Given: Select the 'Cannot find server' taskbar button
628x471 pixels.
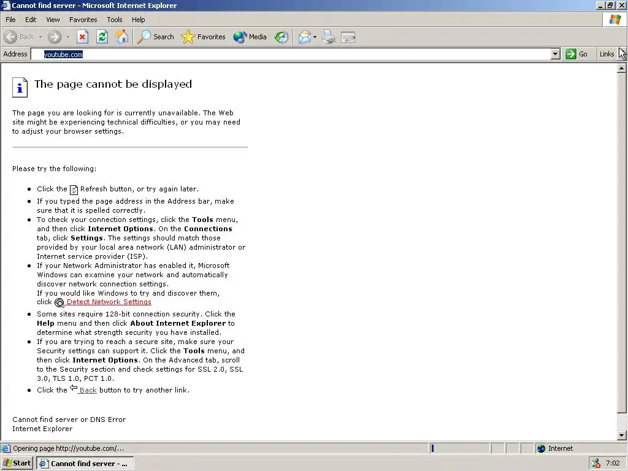Looking at the screenshot, I should tap(85, 464).
